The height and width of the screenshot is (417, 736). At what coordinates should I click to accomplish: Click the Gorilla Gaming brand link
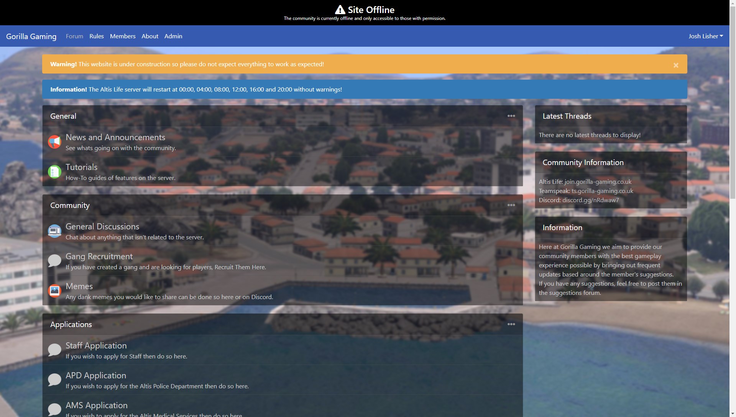[31, 36]
